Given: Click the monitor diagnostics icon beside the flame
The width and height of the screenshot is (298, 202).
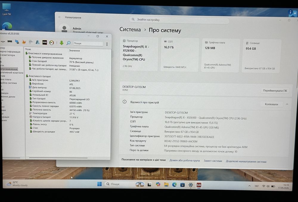Looking at the screenshot, I should pos(31,42).
